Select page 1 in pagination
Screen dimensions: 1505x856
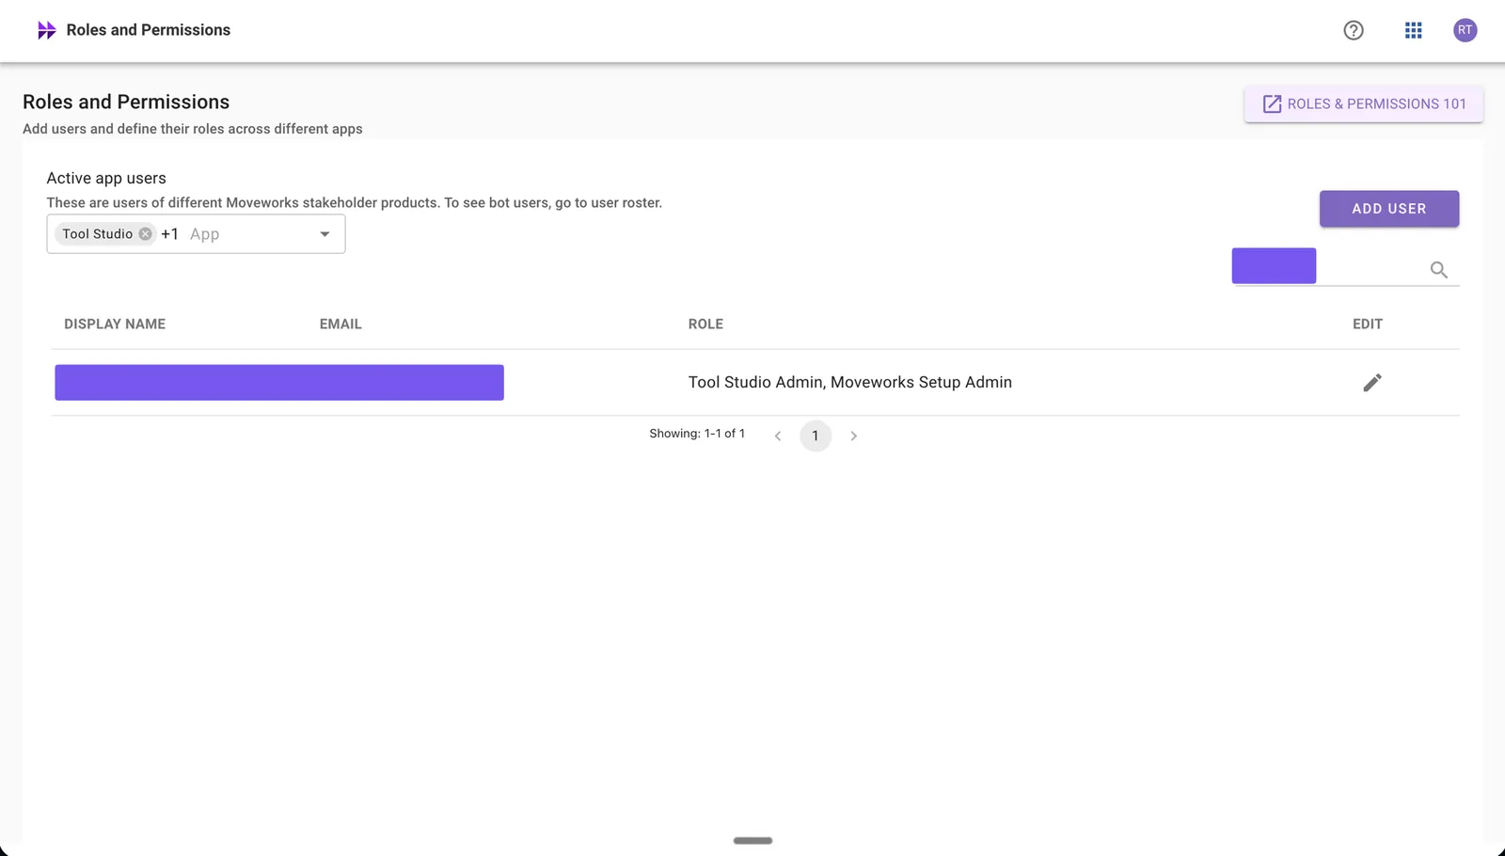coord(816,436)
